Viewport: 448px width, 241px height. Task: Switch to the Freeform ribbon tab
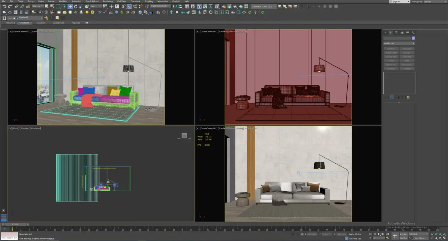tap(25, 23)
